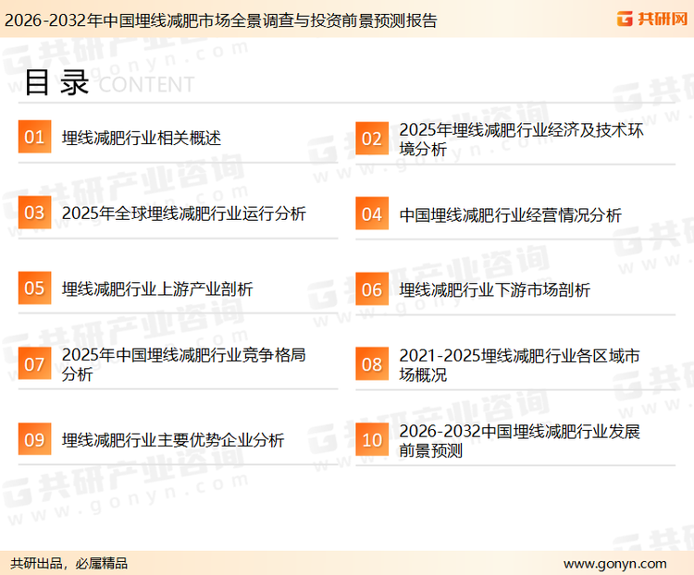Screen dimensions: 694x575
Task: Click the 06 orange number badge
Action: click(371, 289)
